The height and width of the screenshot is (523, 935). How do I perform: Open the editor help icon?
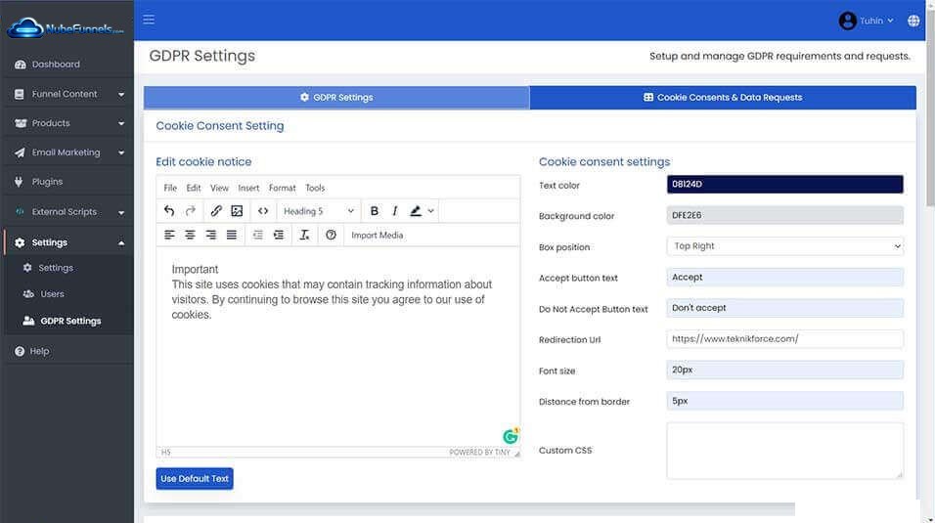[331, 236]
